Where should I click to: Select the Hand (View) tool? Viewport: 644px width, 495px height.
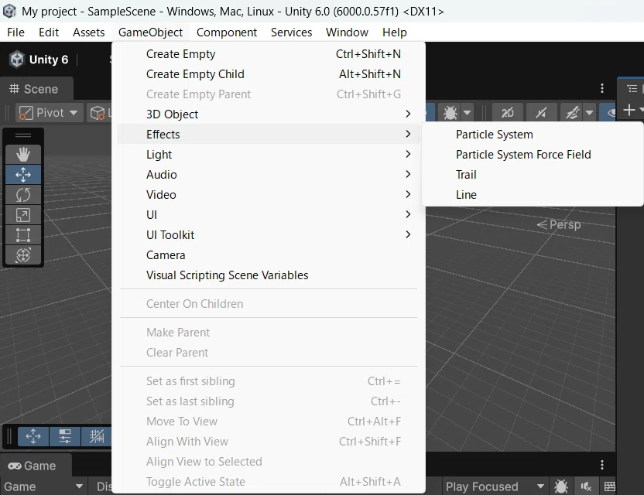pos(23,155)
